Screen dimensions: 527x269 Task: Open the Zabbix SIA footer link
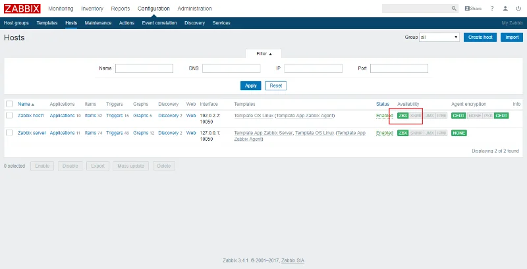292,260
